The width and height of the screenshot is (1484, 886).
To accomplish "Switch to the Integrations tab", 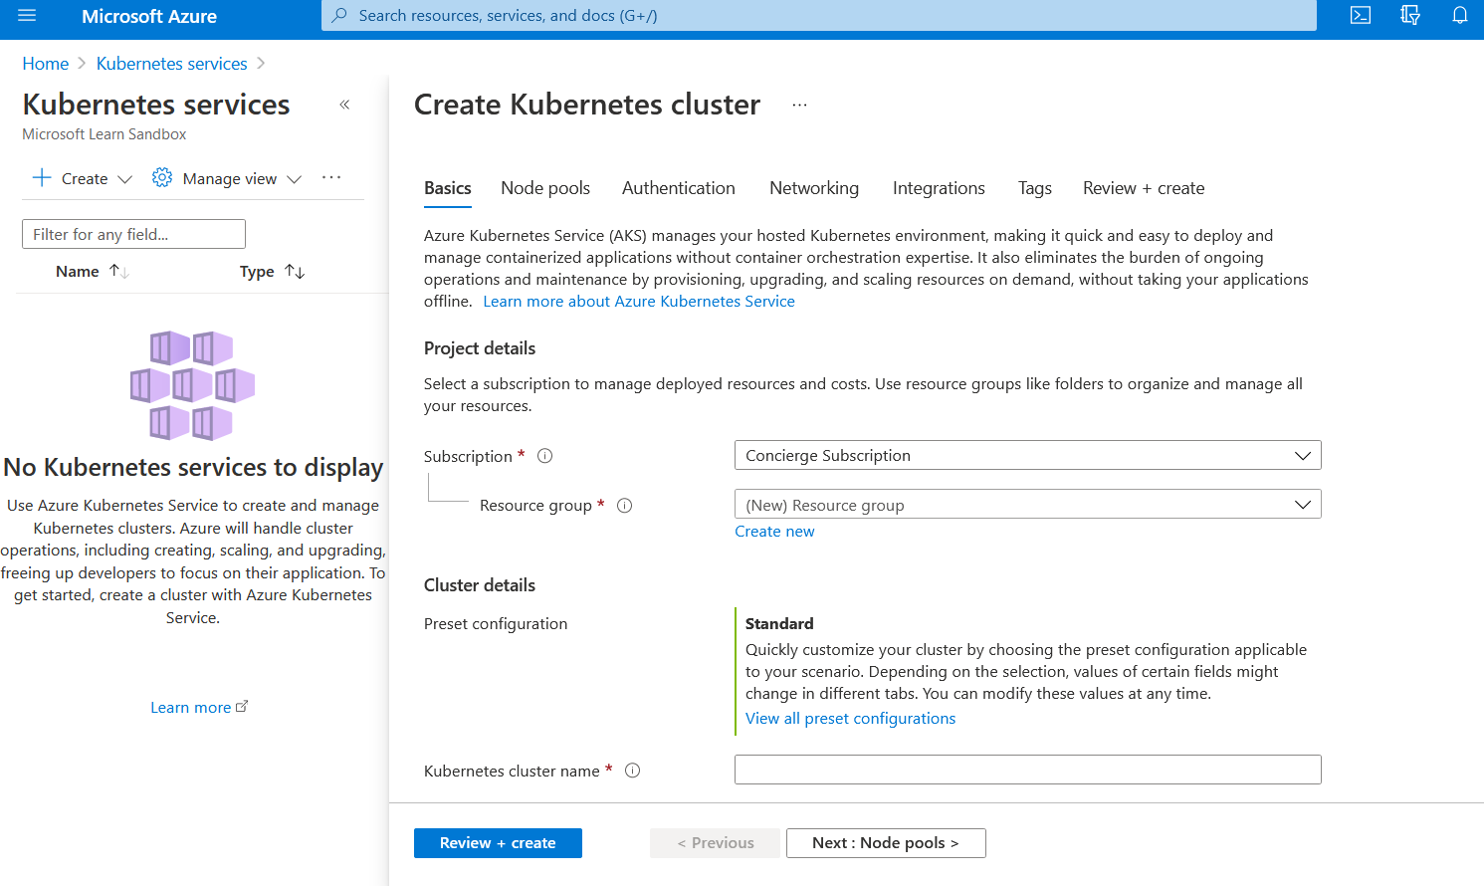I will coord(939,188).
